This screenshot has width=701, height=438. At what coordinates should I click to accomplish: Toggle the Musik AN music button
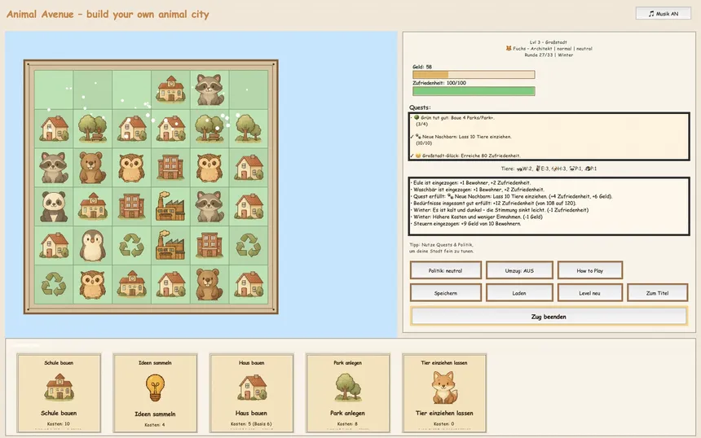click(x=663, y=14)
